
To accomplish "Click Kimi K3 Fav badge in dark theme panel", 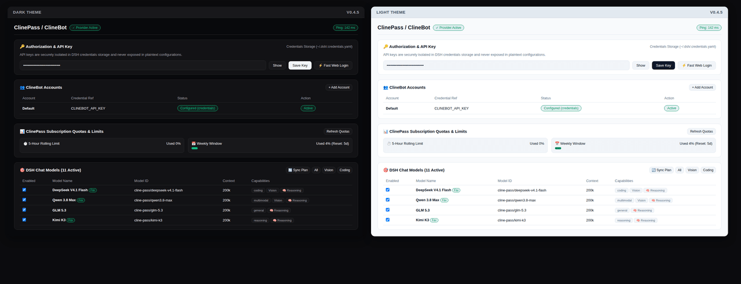I will pos(71,220).
